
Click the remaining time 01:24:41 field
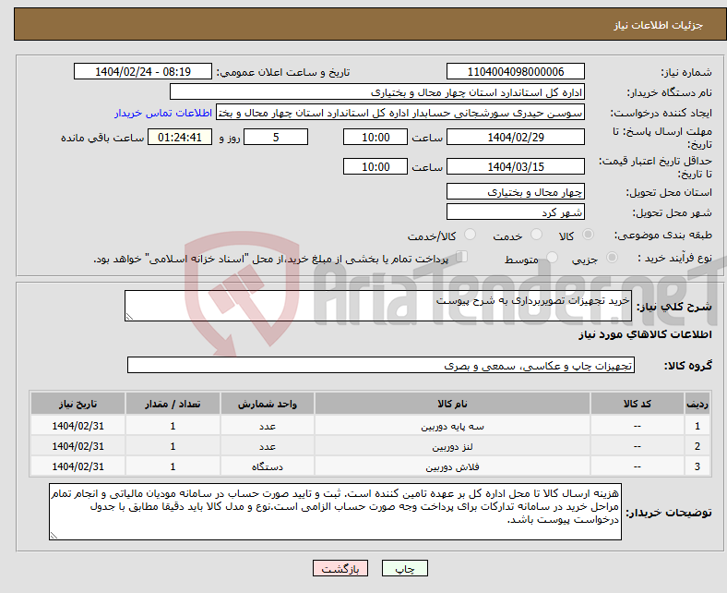click(x=180, y=137)
